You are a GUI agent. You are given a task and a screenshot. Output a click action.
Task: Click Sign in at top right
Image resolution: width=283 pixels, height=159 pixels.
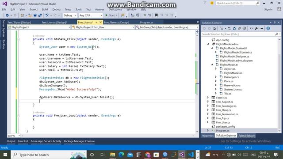point(268,9)
